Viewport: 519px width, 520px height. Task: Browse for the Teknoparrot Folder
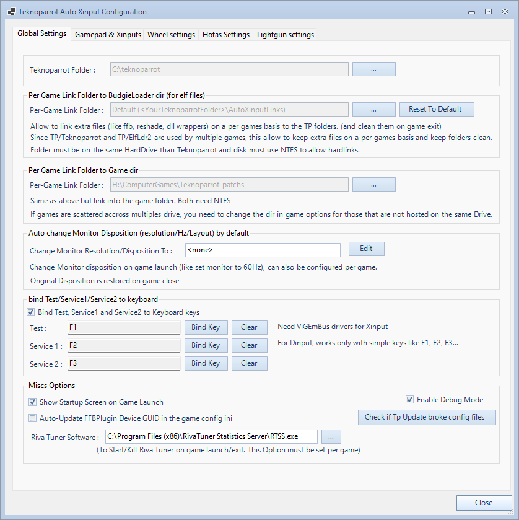(x=374, y=69)
